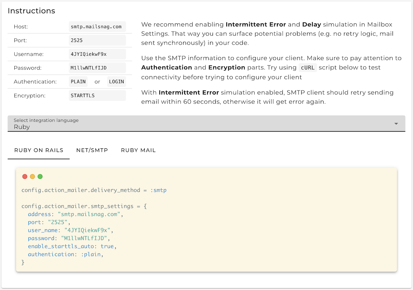Click the password line in code snippet
The width and height of the screenshot is (413, 290).
click(69, 238)
